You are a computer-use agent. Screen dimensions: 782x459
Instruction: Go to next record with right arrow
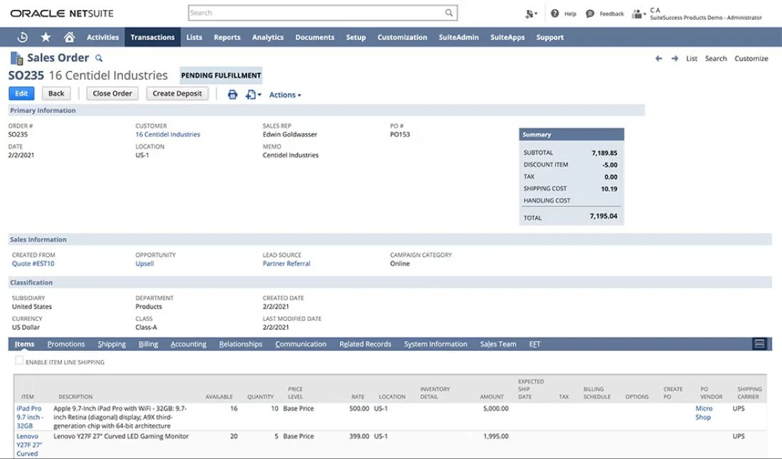pos(675,58)
